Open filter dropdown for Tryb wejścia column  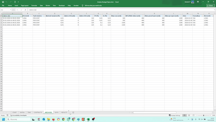(x=44, y=16)
